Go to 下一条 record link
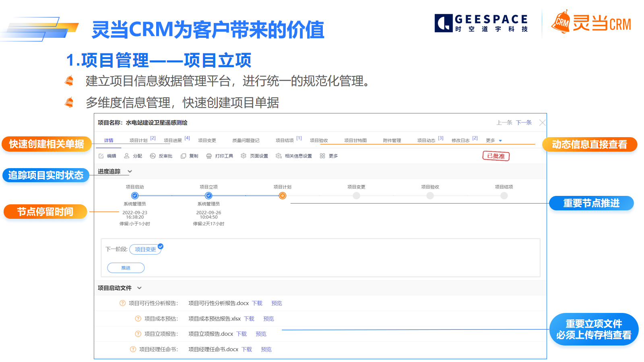The width and height of the screenshot is (644, 362). click(524, 123)
